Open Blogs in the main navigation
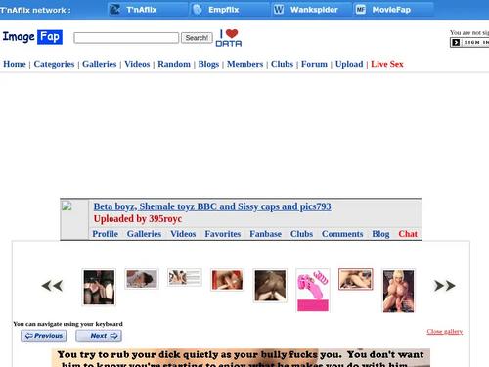Screen dimensions: 489x367 click(208, 64)
